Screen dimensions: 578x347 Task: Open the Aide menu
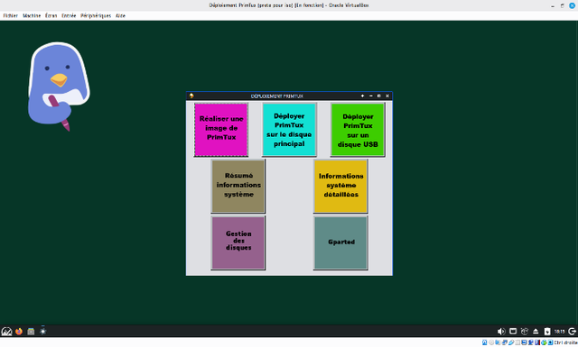click(x=120, y=15)
